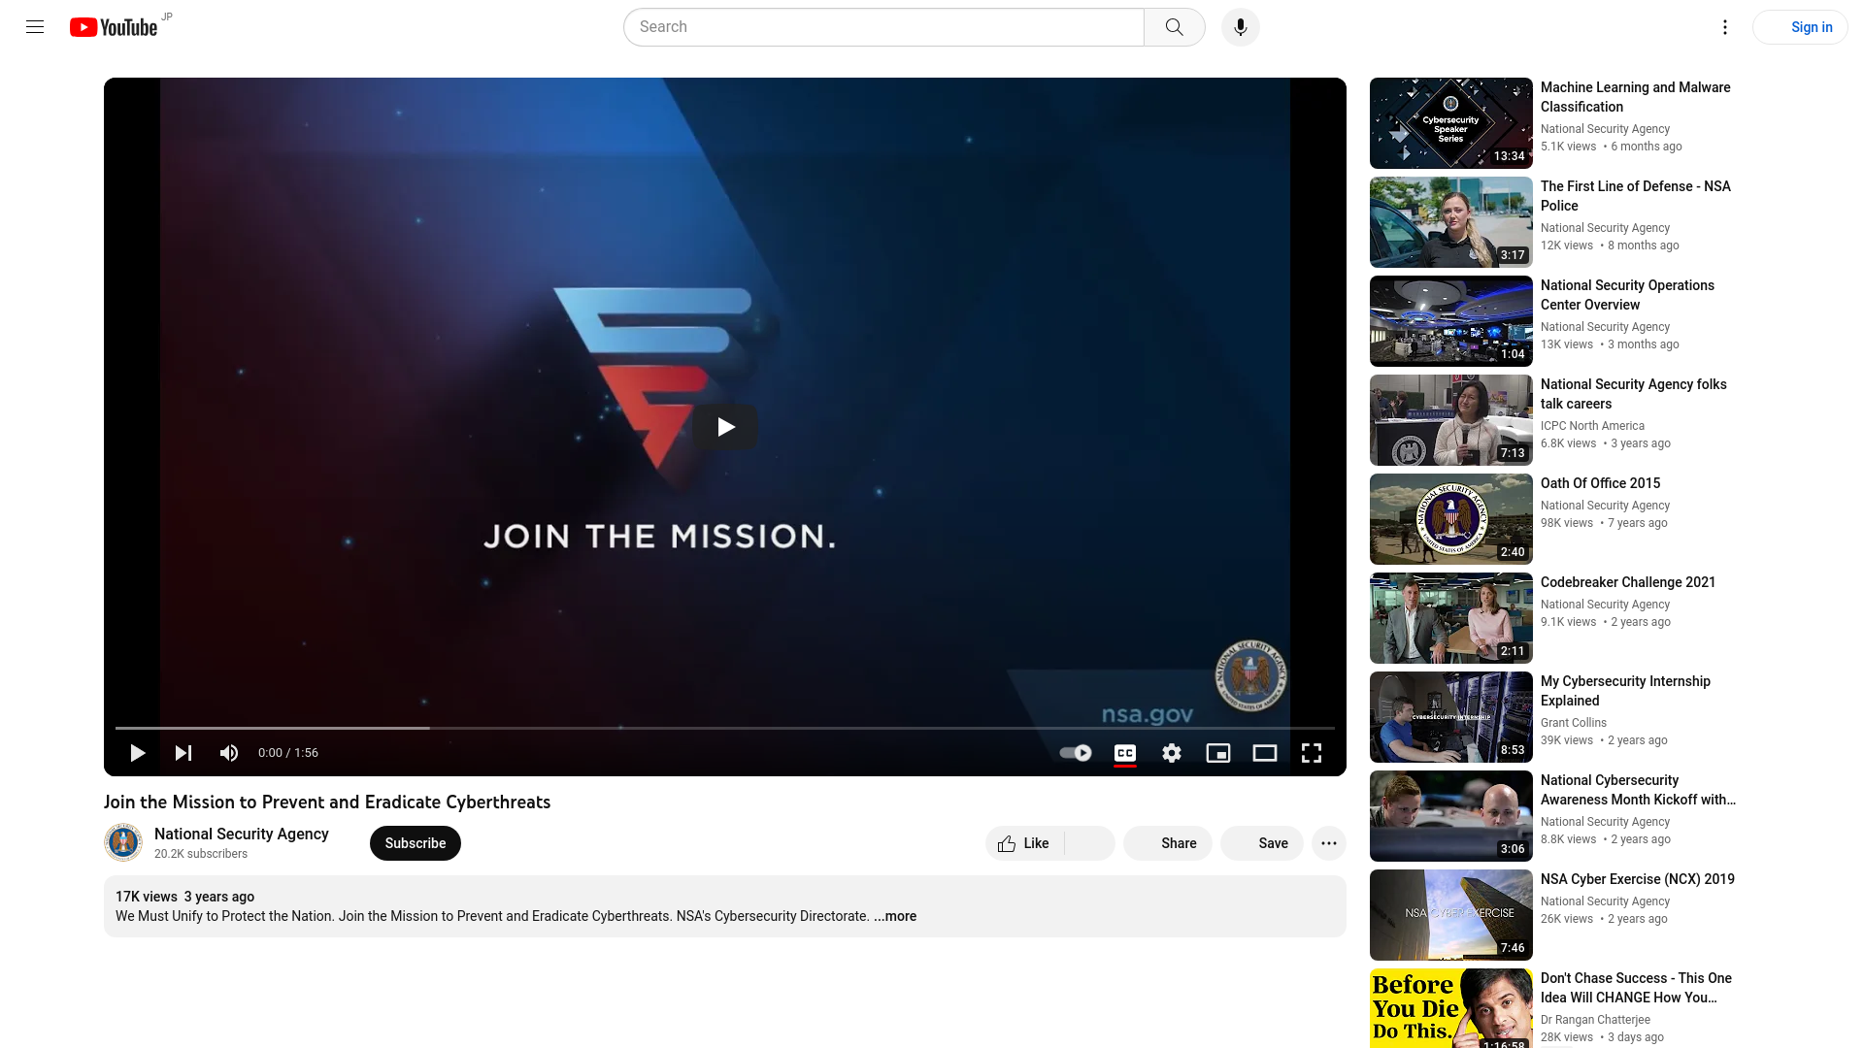This screenshot has width=1864, height=1048.
Task: Open video settings gear icon
Action: (1172, 752)
